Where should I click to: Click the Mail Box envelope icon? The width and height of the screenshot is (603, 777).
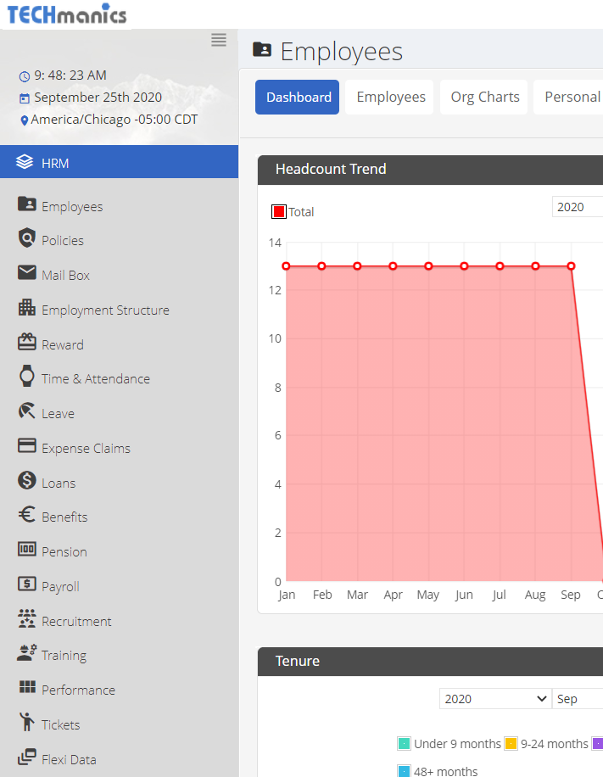coord(27,272)
